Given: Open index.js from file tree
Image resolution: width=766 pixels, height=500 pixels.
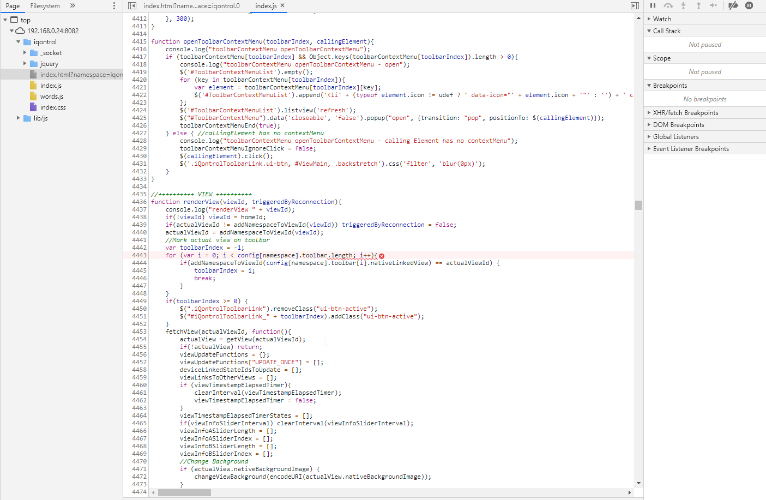Looking at the screenshot, I should [51, 85].
